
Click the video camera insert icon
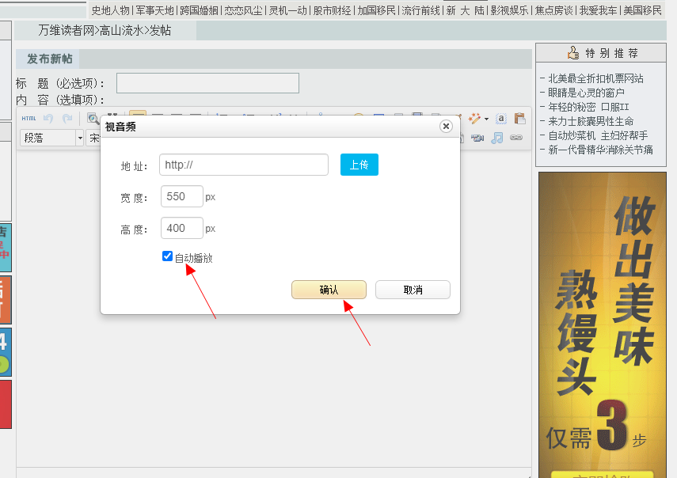point(477,138)
